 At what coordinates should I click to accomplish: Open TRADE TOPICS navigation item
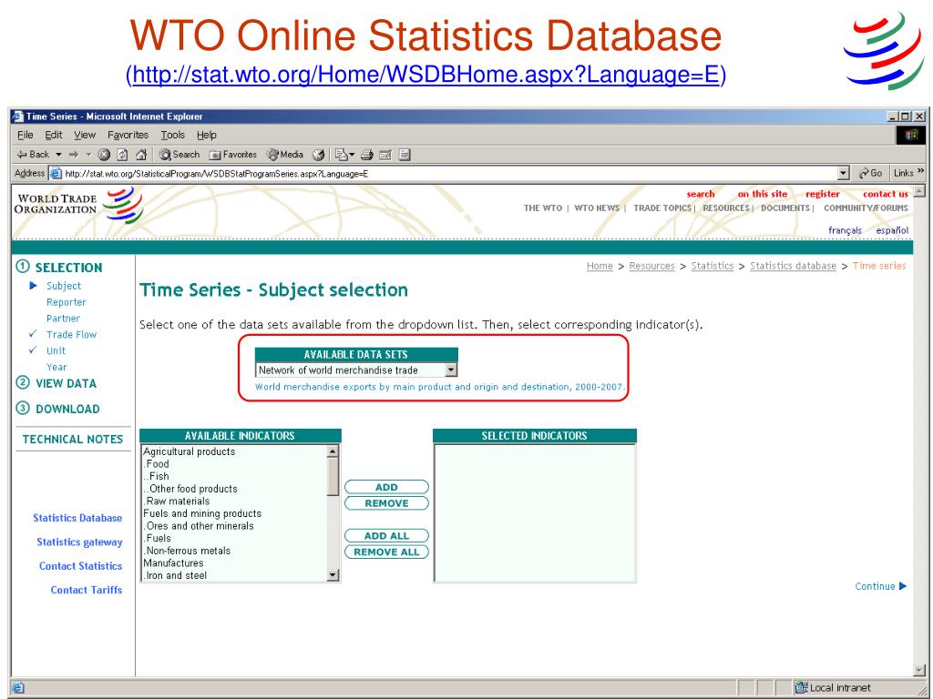pos(662,208)
